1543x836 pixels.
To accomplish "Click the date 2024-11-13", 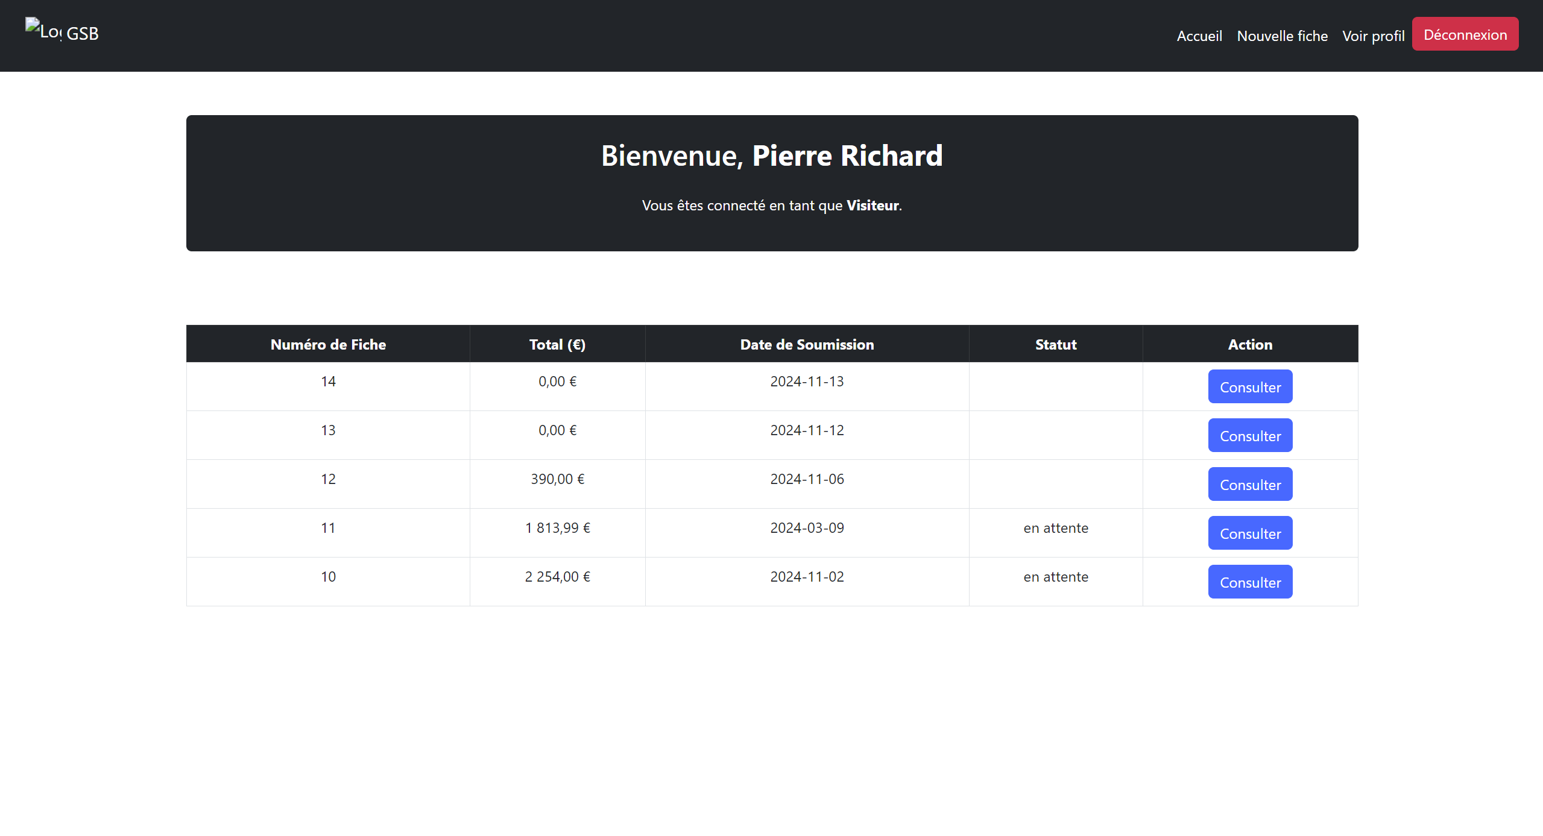I will (x=807, y=382).
